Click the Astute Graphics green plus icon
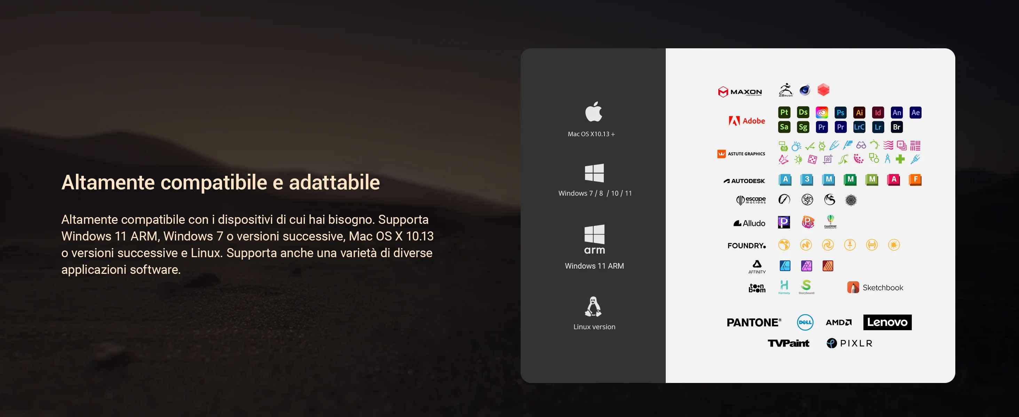The image size is (1019, 417). pyautogui.click(x=900, y=159)
